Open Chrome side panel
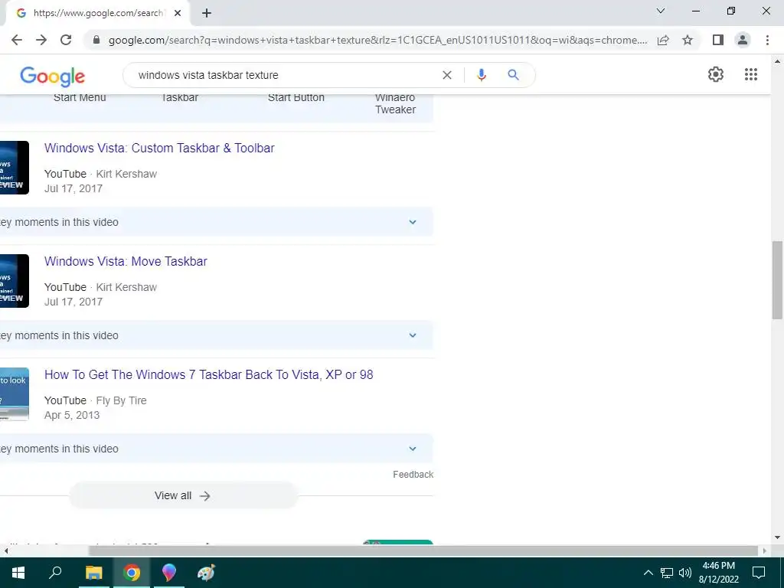 (718, 40)
